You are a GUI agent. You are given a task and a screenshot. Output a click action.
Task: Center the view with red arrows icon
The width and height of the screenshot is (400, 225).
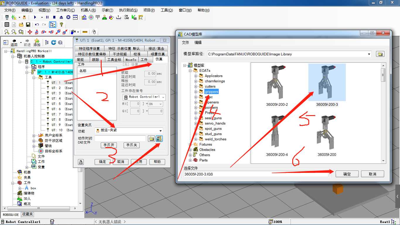30,32
